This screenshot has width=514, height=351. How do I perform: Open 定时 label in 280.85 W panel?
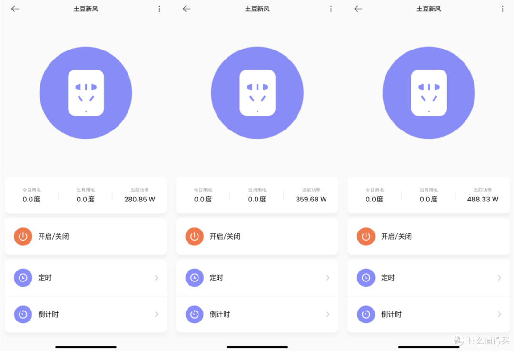tap(45, 278)
